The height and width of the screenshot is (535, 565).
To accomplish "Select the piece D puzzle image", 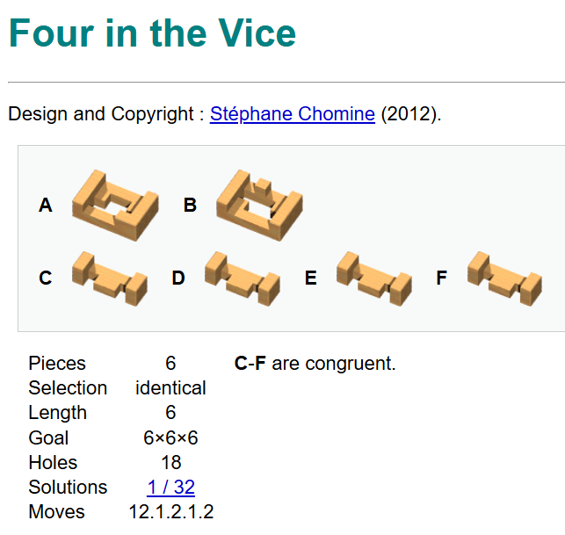I will click(x=242, y=277).
